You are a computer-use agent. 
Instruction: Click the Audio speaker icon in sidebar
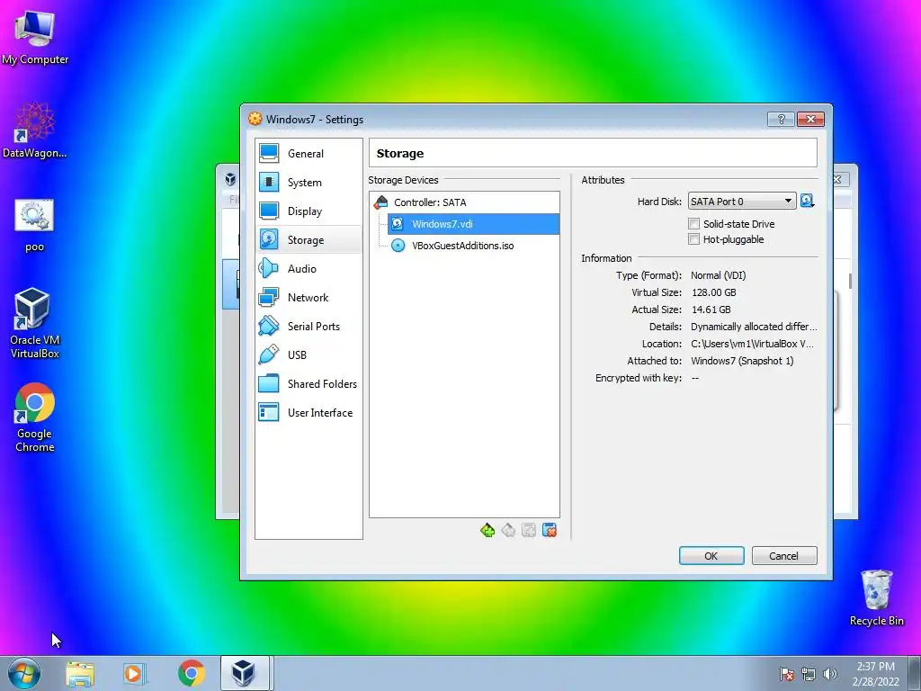(x=269, y=268)
